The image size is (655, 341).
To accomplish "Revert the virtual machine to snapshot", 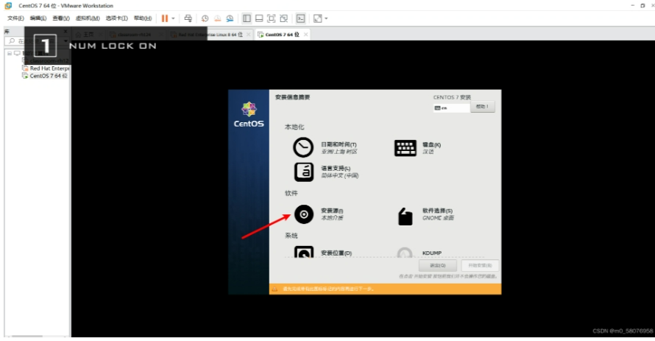I will 217,18.
